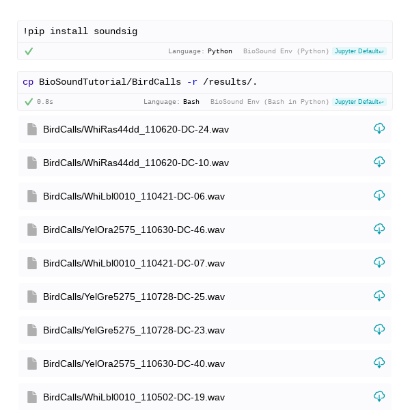Download WhiRas44dd_110620-DC-24.wav via cloud icon
This screenshot has width=410, height=410.
click(379, 128)
